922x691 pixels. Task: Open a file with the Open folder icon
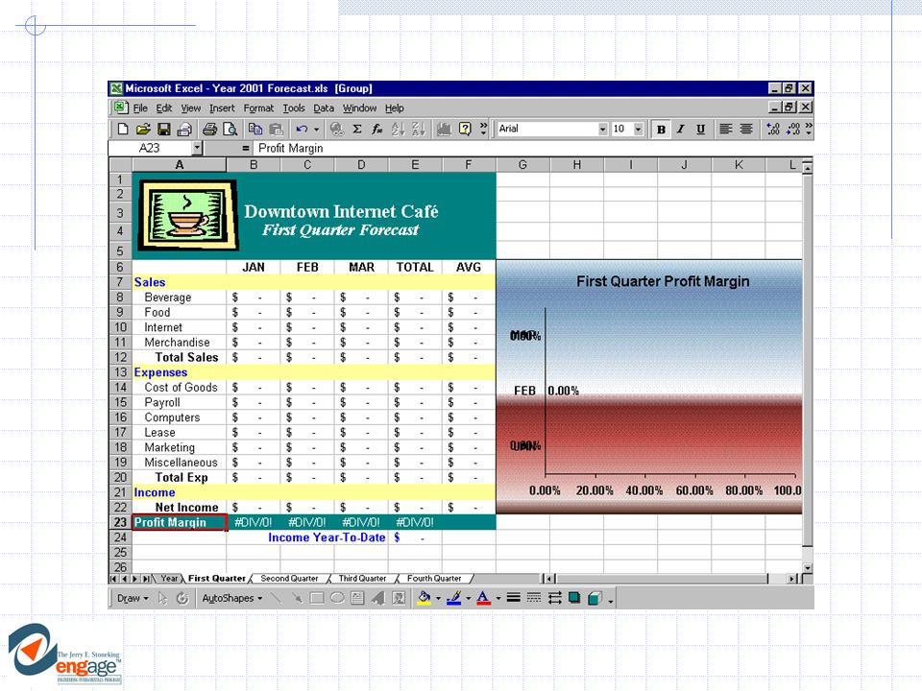[x=143, y=129]
